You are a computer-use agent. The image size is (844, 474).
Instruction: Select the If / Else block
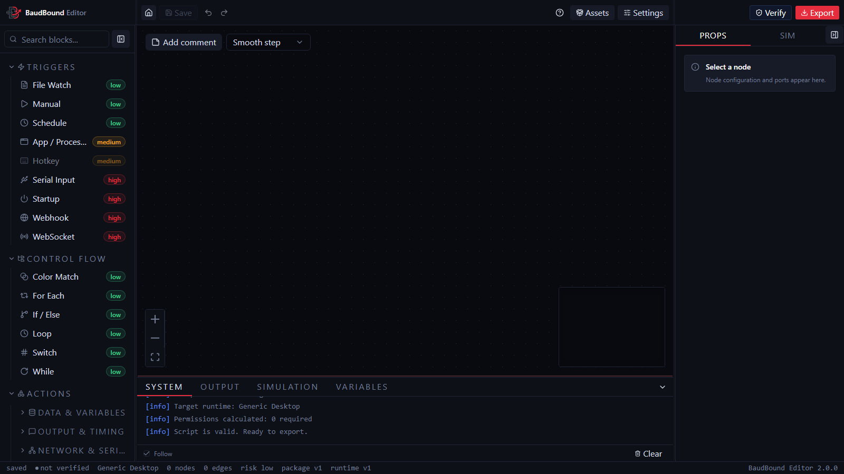73,314
